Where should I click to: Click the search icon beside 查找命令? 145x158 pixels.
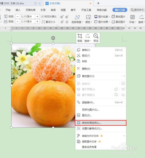pyautogui.click(x=132, y=10)
